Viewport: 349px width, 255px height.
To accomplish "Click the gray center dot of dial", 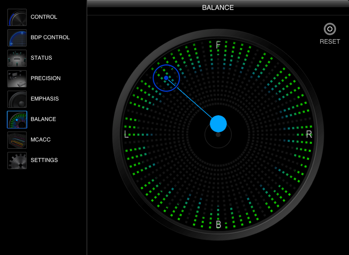I will click(x=218, y=135).
